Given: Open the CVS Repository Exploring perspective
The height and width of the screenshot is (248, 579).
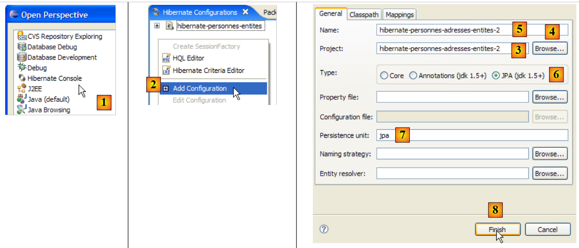Looking at the screenshot, I should click(x=64, y=37).
